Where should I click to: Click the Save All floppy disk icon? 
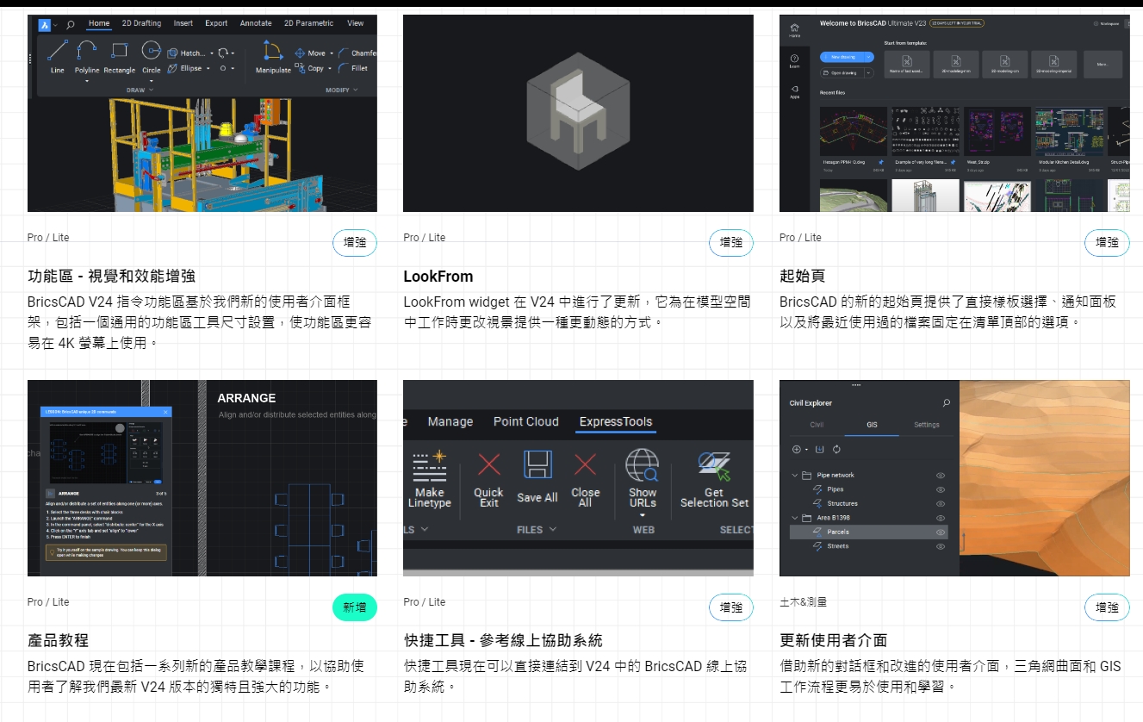point(537,466)
